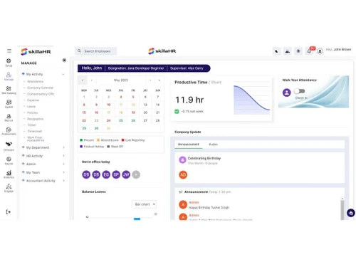Go to previous year in calendar

83,80
